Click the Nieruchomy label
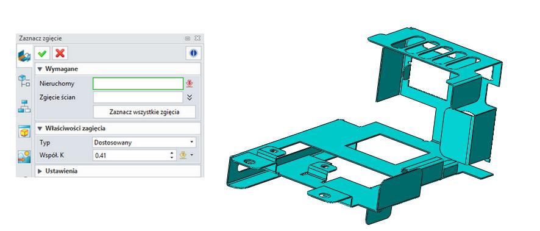 [x=57, y=84]
